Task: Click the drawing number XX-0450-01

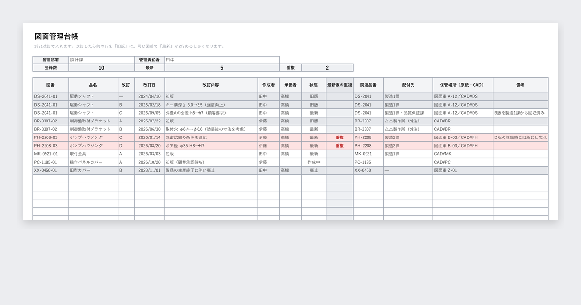Action: 51,170
